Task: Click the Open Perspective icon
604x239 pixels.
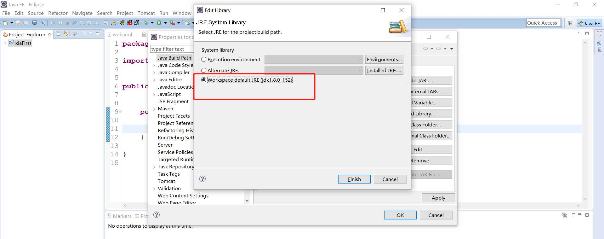Action: click(x=570, y=23)
